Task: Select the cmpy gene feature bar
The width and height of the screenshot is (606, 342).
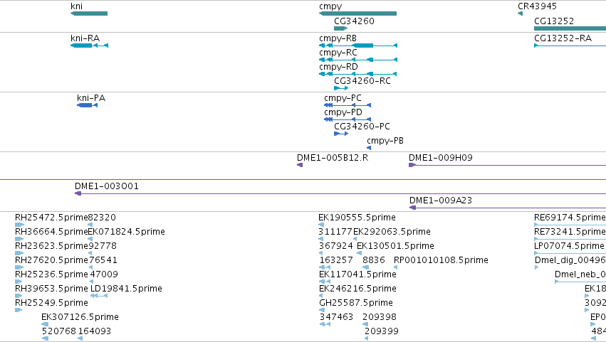Action: pos(358,14)
